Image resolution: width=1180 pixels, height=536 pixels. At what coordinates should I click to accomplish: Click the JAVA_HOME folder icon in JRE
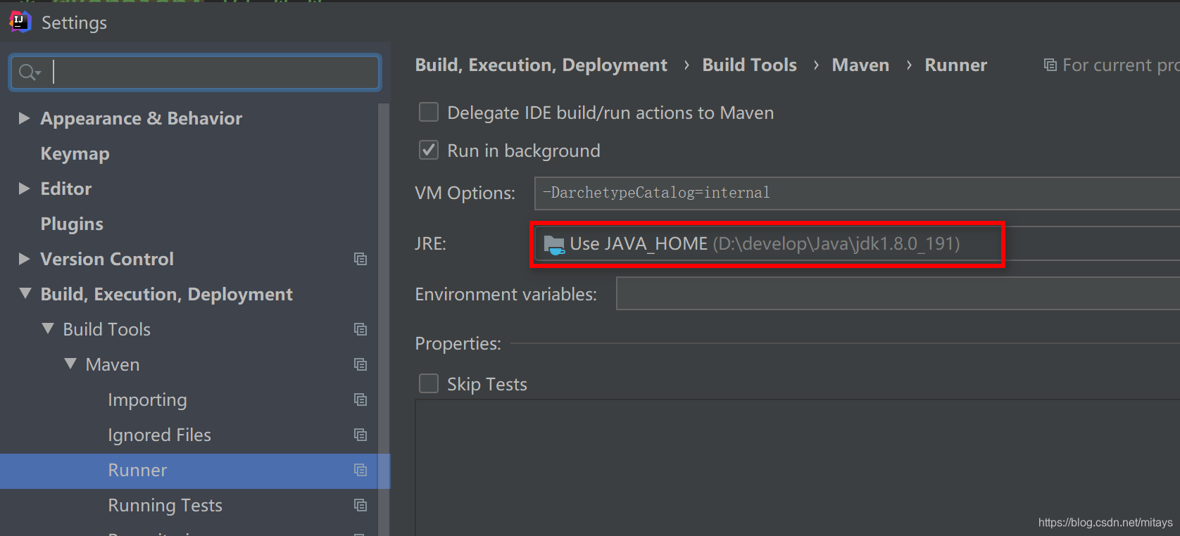(x=554, y=244)
